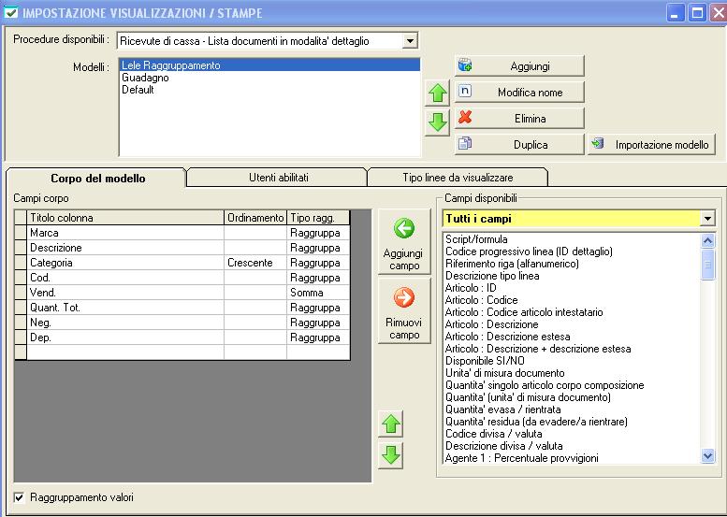Click Ordinamento column header
This screenshot has height=517, width=727.
point(255,218)
